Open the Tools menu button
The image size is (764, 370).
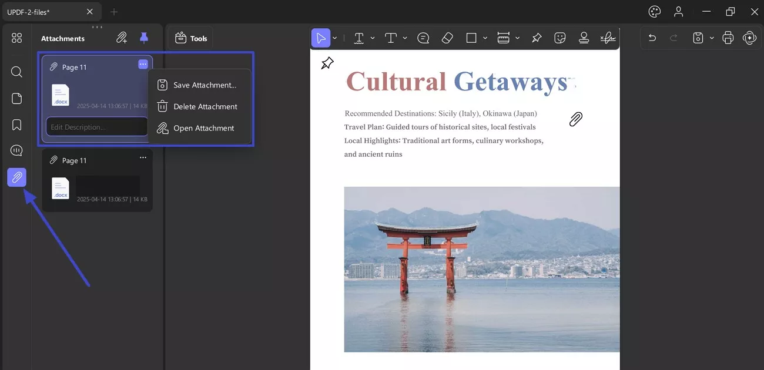pyautogui.click(x=191, y=38)
